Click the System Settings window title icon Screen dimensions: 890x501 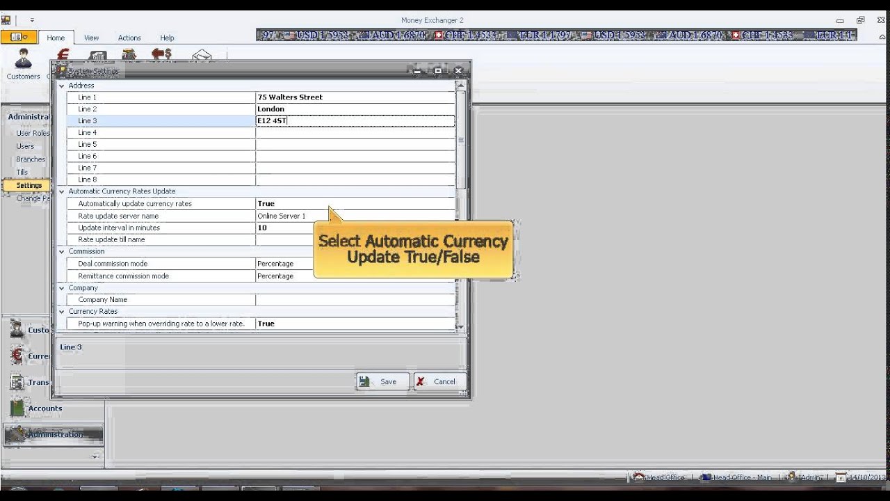click(61, 71)
